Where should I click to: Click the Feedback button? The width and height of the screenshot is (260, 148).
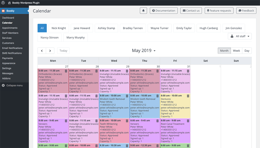click(246, 11)
